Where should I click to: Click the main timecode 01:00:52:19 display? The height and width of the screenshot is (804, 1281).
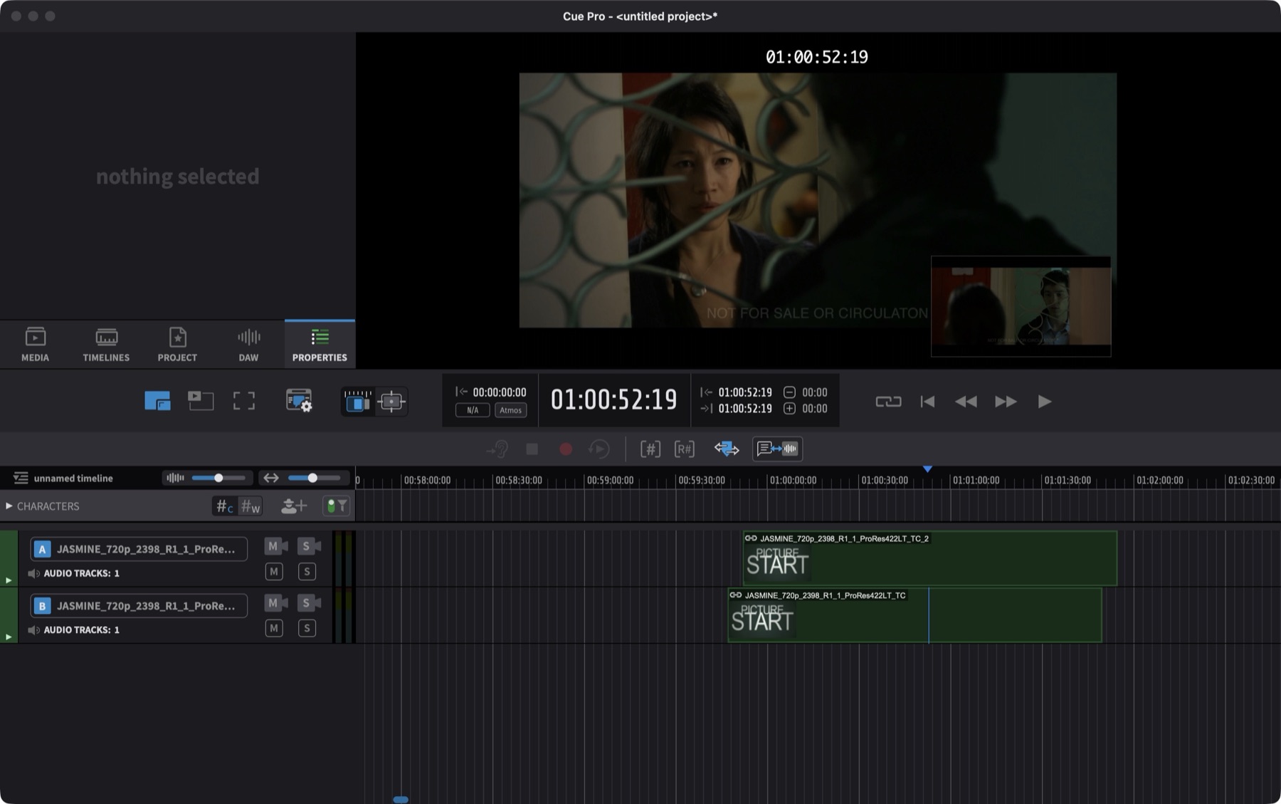[x=614, y=400]
